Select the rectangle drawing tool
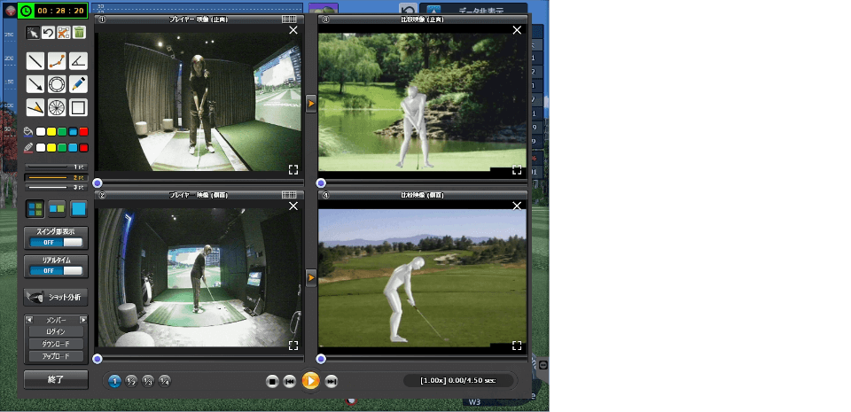 pos(79,107)
